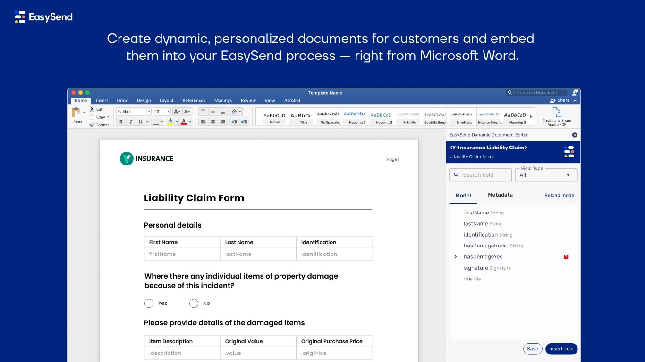Click the Y Insurance logo in the document
This screenshot has width=645, height=362.
coord(147,159)
